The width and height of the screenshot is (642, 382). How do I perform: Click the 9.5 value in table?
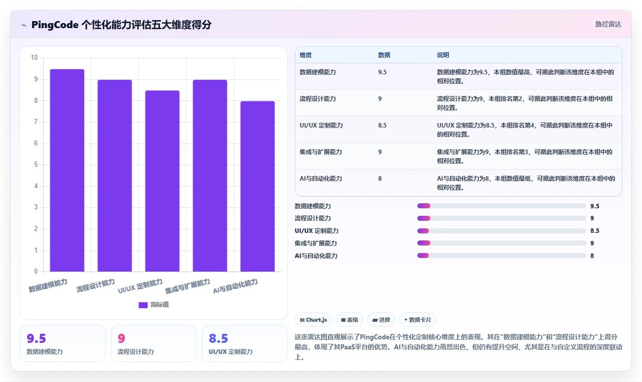[382, 72]
